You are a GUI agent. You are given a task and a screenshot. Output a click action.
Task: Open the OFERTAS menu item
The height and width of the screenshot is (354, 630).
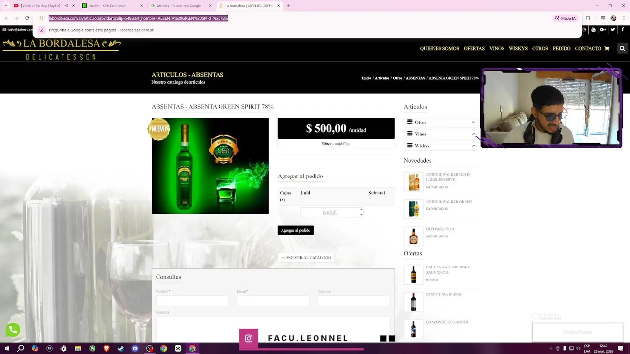pos(474,48)
